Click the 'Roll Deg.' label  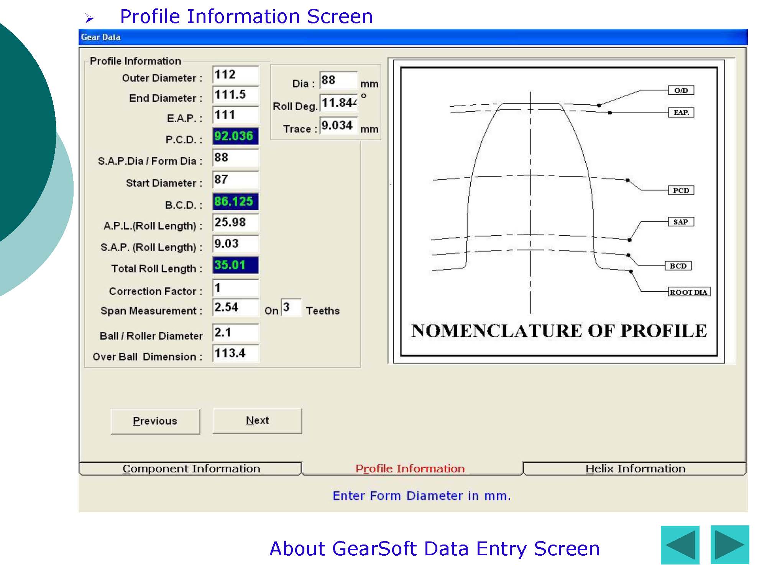tap(295, 106)
